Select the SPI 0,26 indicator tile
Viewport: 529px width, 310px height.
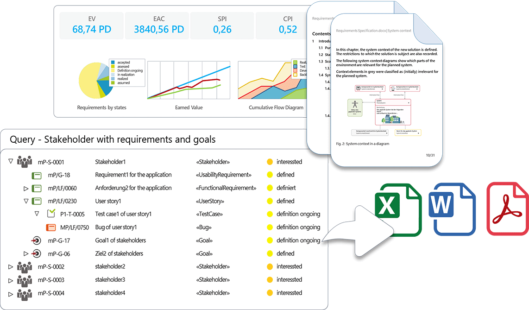point(222,25)
